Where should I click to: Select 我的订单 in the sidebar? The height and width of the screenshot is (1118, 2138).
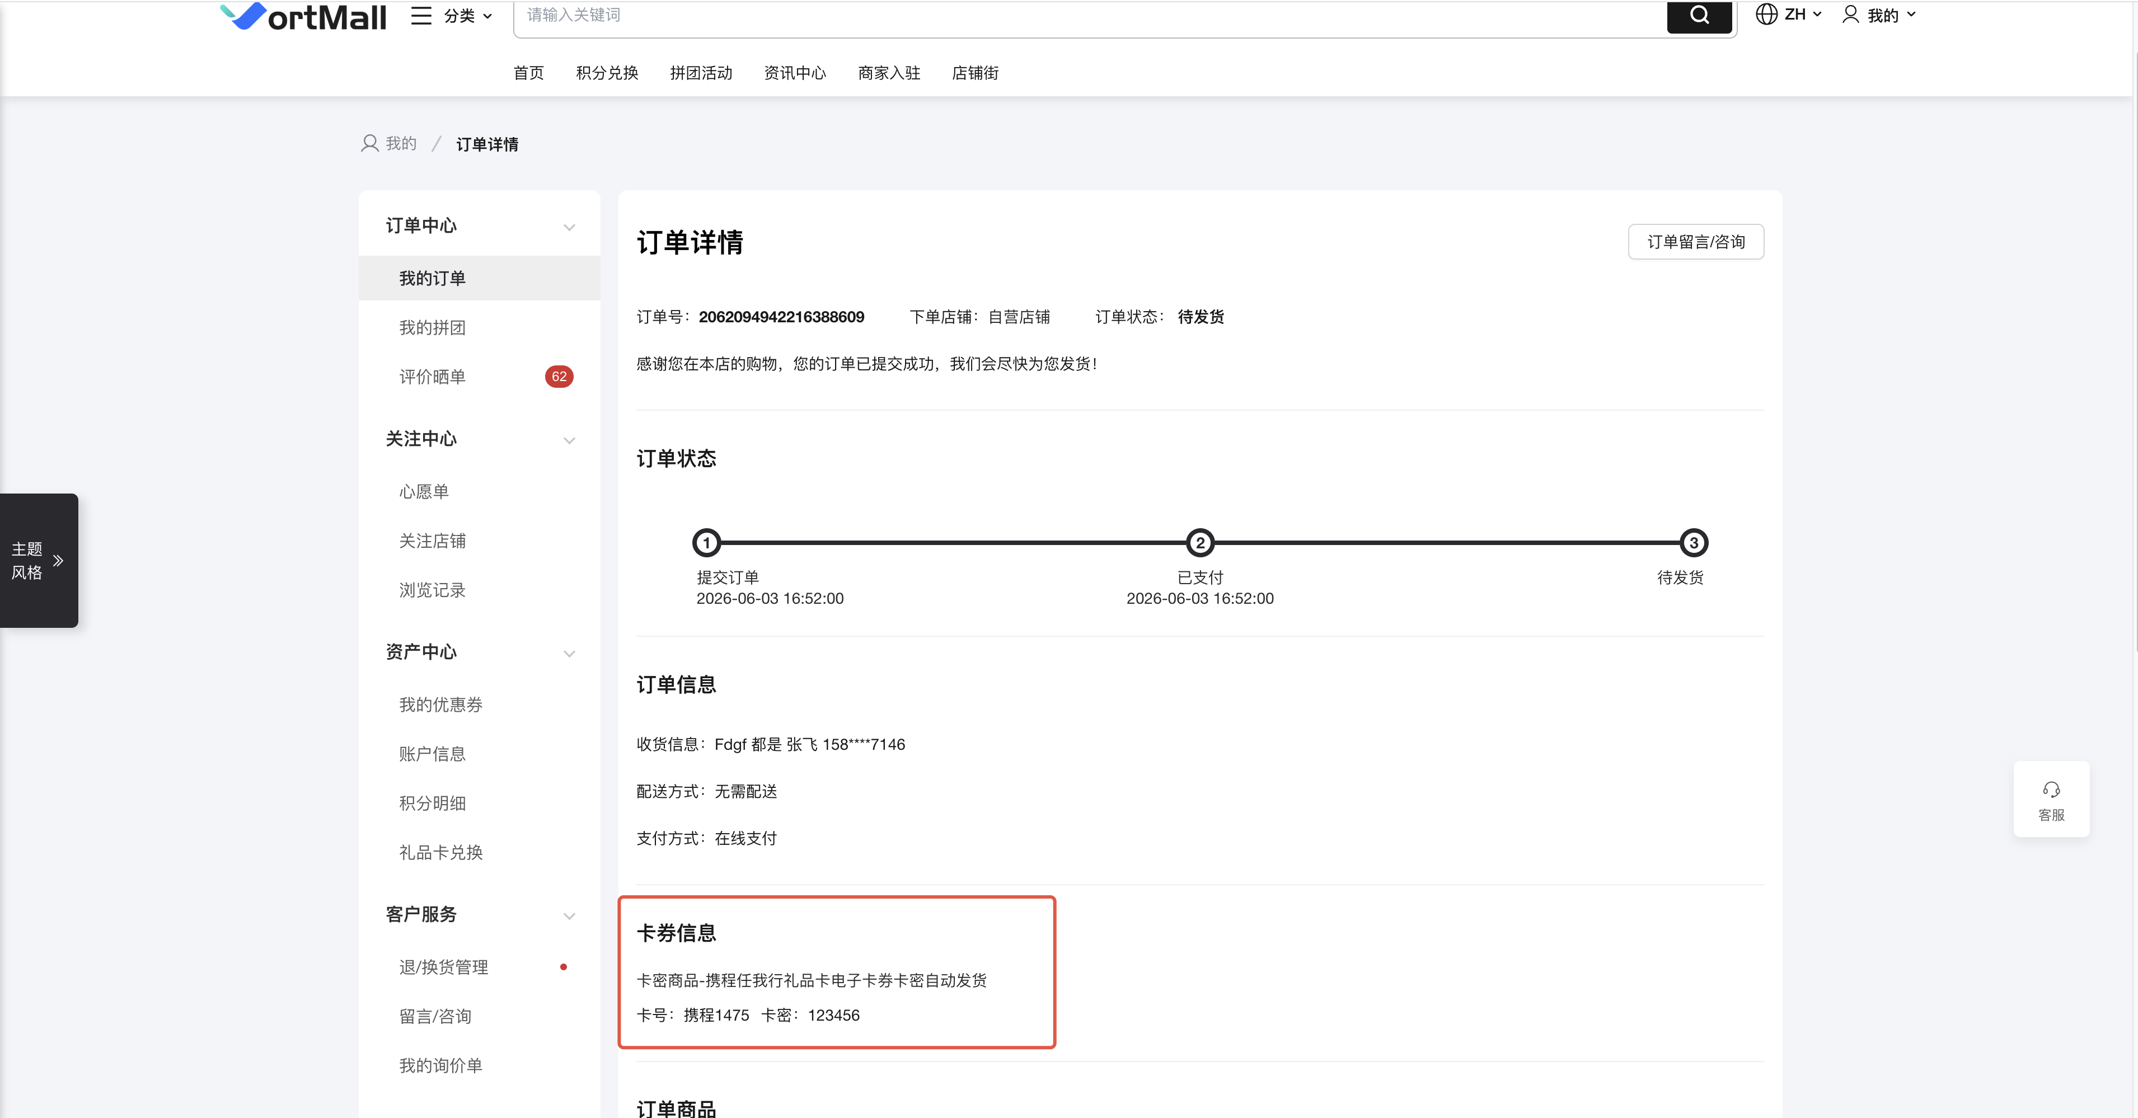click(480, 278)
